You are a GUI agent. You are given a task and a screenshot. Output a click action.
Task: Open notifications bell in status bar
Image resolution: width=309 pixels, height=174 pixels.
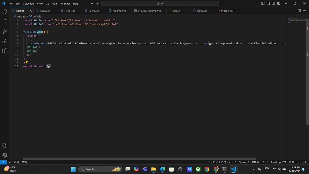point(305,162)
